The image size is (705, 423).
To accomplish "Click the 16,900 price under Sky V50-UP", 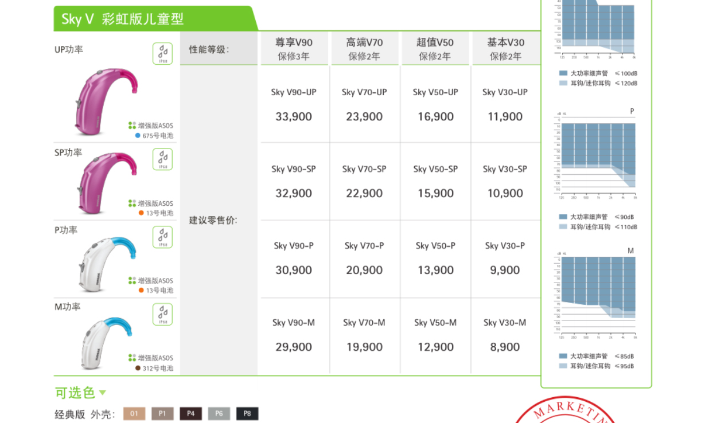I will pyautogui.click(x=435, y=117).
